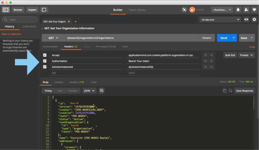Copy response body to clipboard icon
The height and width of the screenshot is (150, 259).
pos(225,91)
